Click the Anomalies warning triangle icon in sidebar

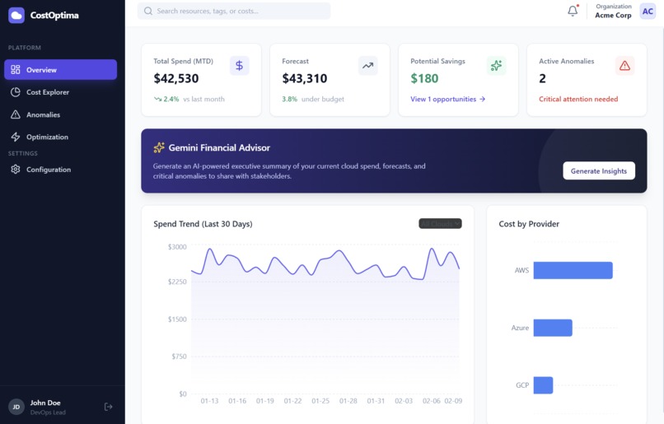click(16, 114)
